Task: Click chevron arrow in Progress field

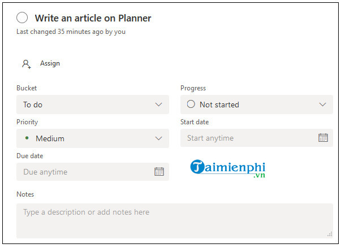Action: click(323, 105)
